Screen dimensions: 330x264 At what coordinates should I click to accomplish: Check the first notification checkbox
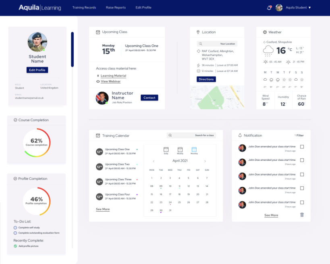click(302, 147)
